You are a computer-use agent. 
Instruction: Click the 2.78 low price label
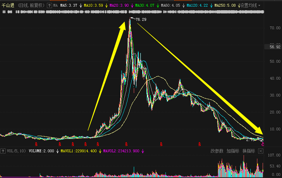coord(251,140)
